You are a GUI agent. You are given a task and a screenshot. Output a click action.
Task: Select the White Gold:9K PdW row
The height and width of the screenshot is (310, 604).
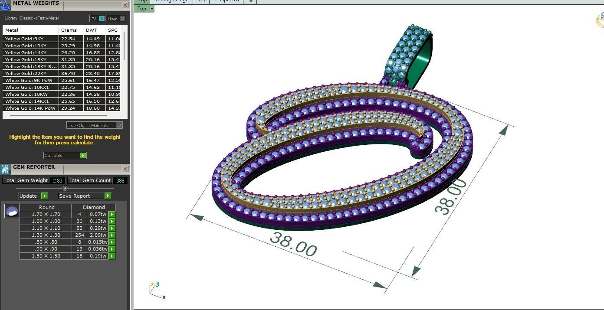[62, 80]
